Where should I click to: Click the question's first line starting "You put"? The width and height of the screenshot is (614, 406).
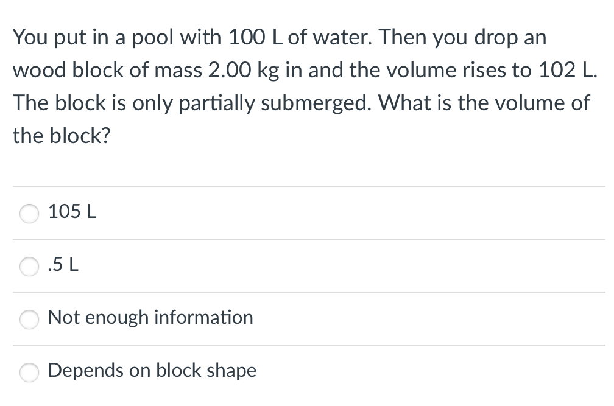click(x=280, y=38)
